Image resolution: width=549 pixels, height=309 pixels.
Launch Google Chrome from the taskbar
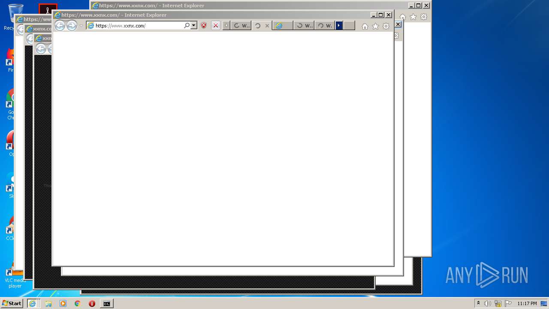[x=77, y=303]
